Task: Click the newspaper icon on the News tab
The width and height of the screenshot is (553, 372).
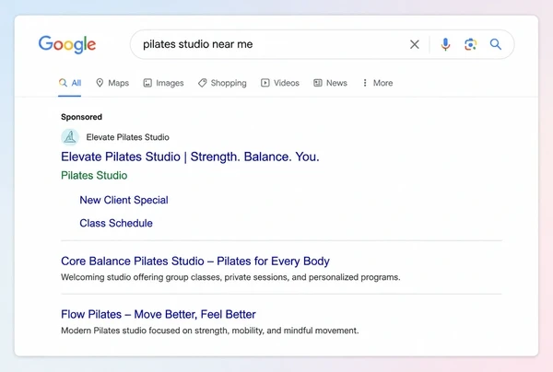Action: click(x=318, y=83)
